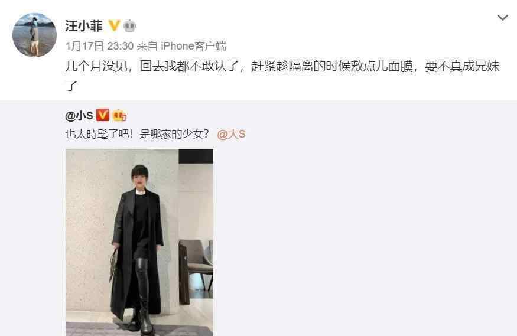
Task: Open 汪小菲's round profile avatar
Action: coord(34,35)
